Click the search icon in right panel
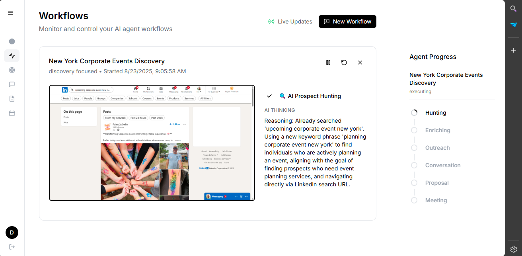The image size is (522, 256). [514, 8]
